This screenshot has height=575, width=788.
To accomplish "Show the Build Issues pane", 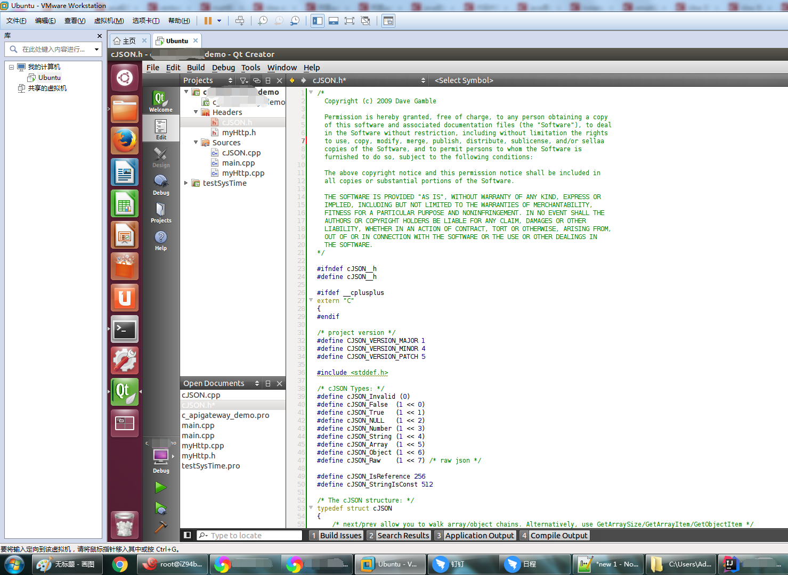I will [336, 536].
